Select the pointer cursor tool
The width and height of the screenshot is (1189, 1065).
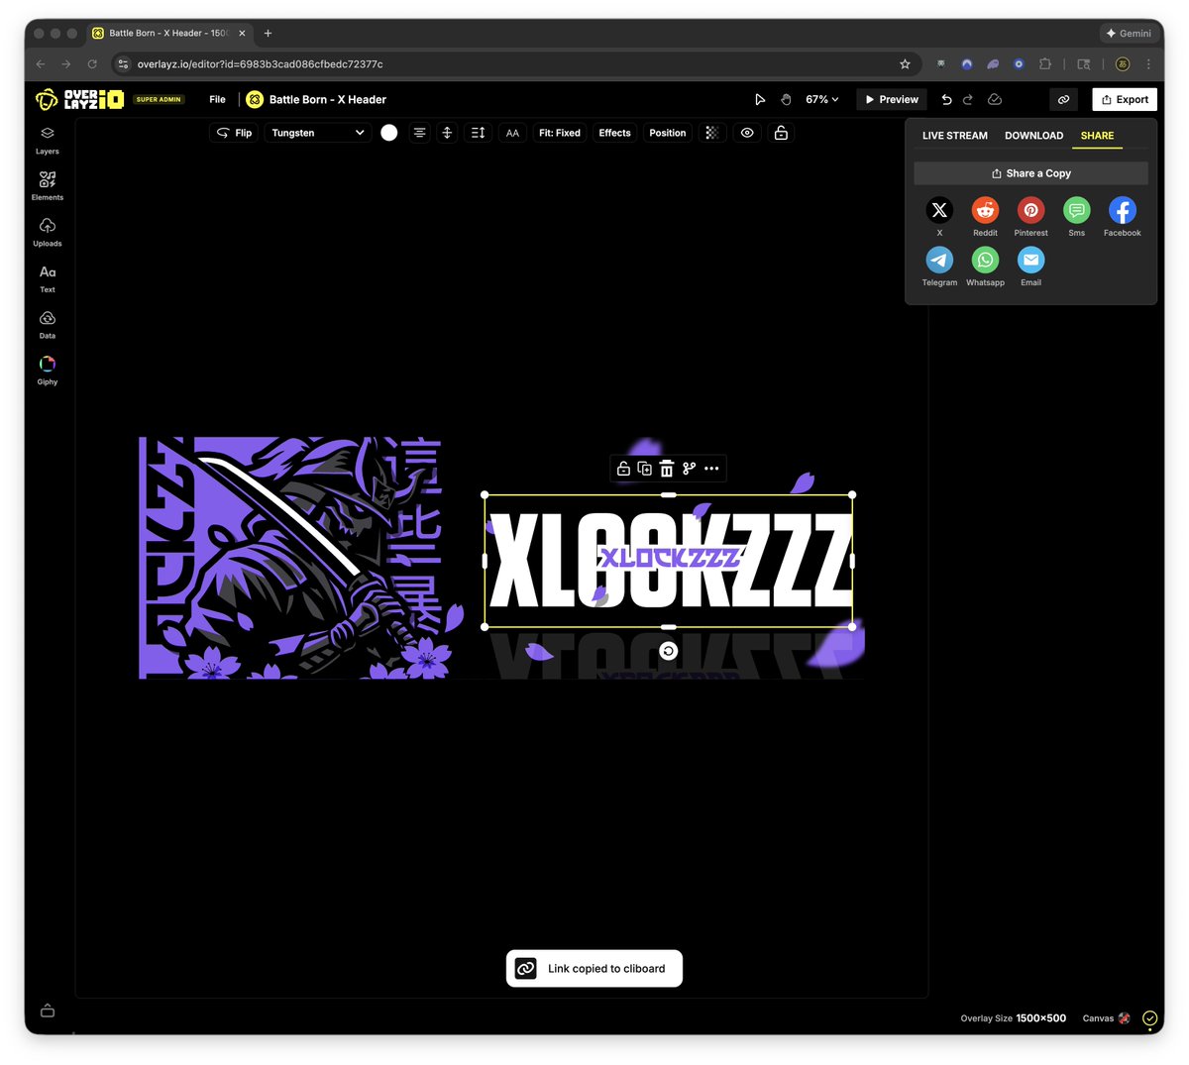(x=760, y=99)
